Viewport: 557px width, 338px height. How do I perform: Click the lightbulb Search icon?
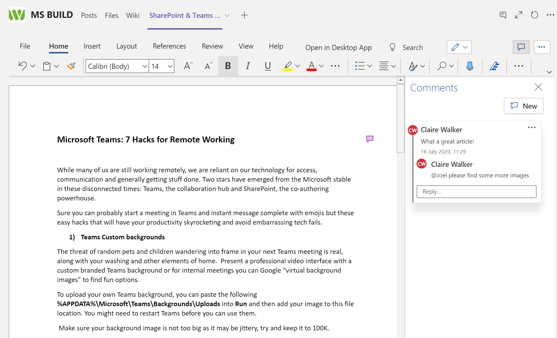point(392,47)
